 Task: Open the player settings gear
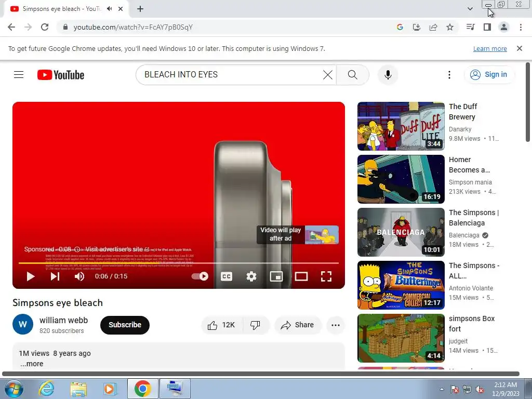pyautogui.click(x=251, y=276)
